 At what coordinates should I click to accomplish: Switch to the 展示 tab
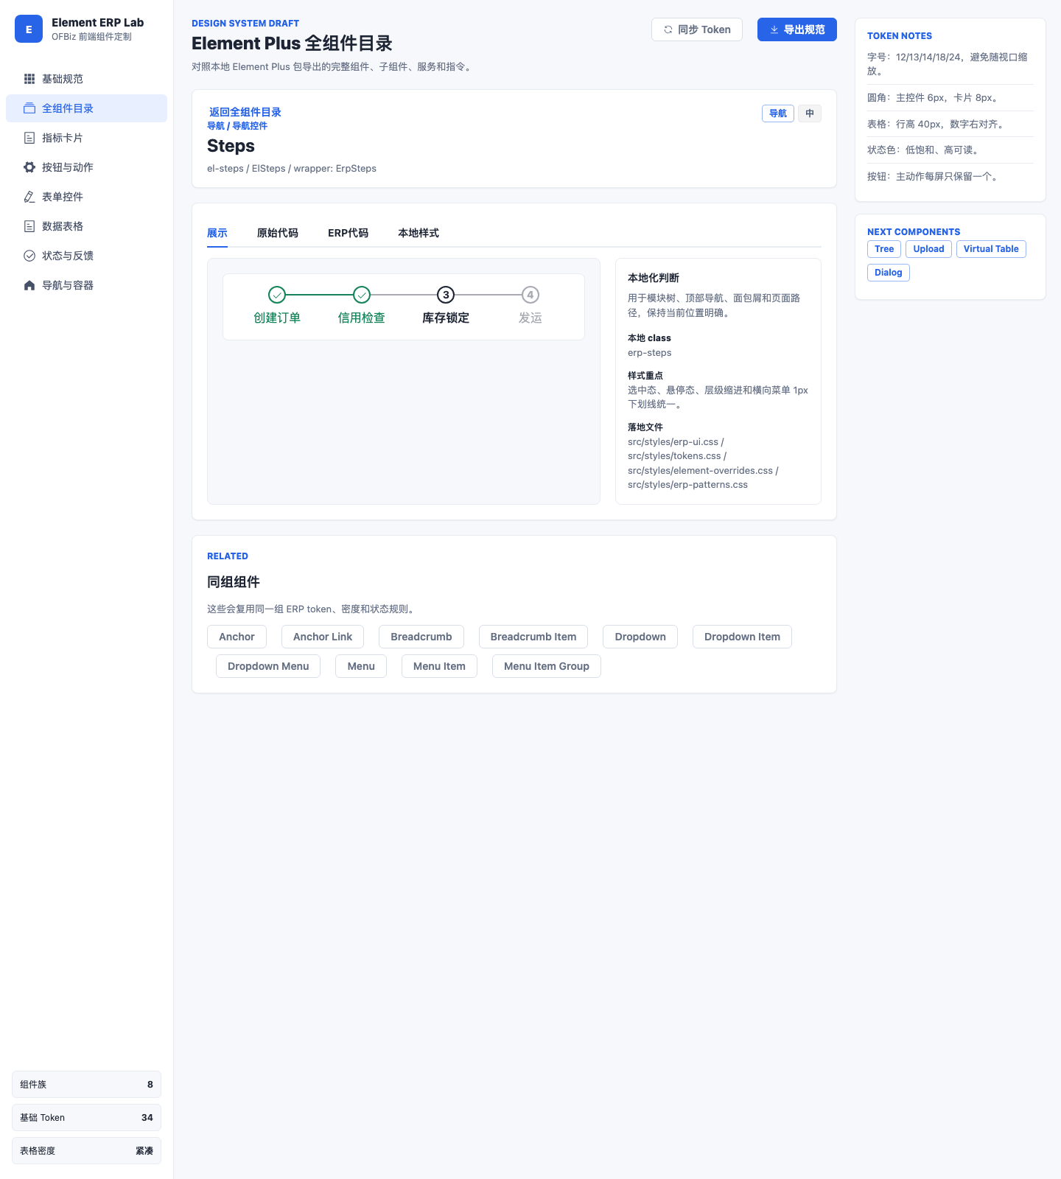tap(217, 233)
